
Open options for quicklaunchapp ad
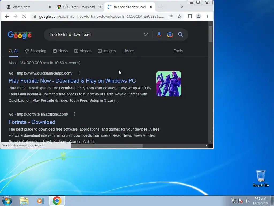79,73
